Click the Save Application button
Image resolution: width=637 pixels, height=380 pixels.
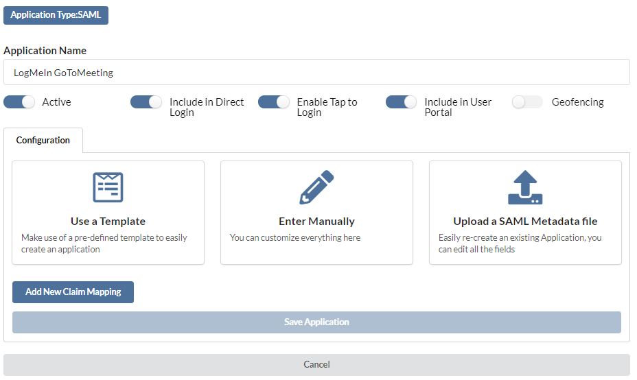pyautogui.click(x=316, y=322)
